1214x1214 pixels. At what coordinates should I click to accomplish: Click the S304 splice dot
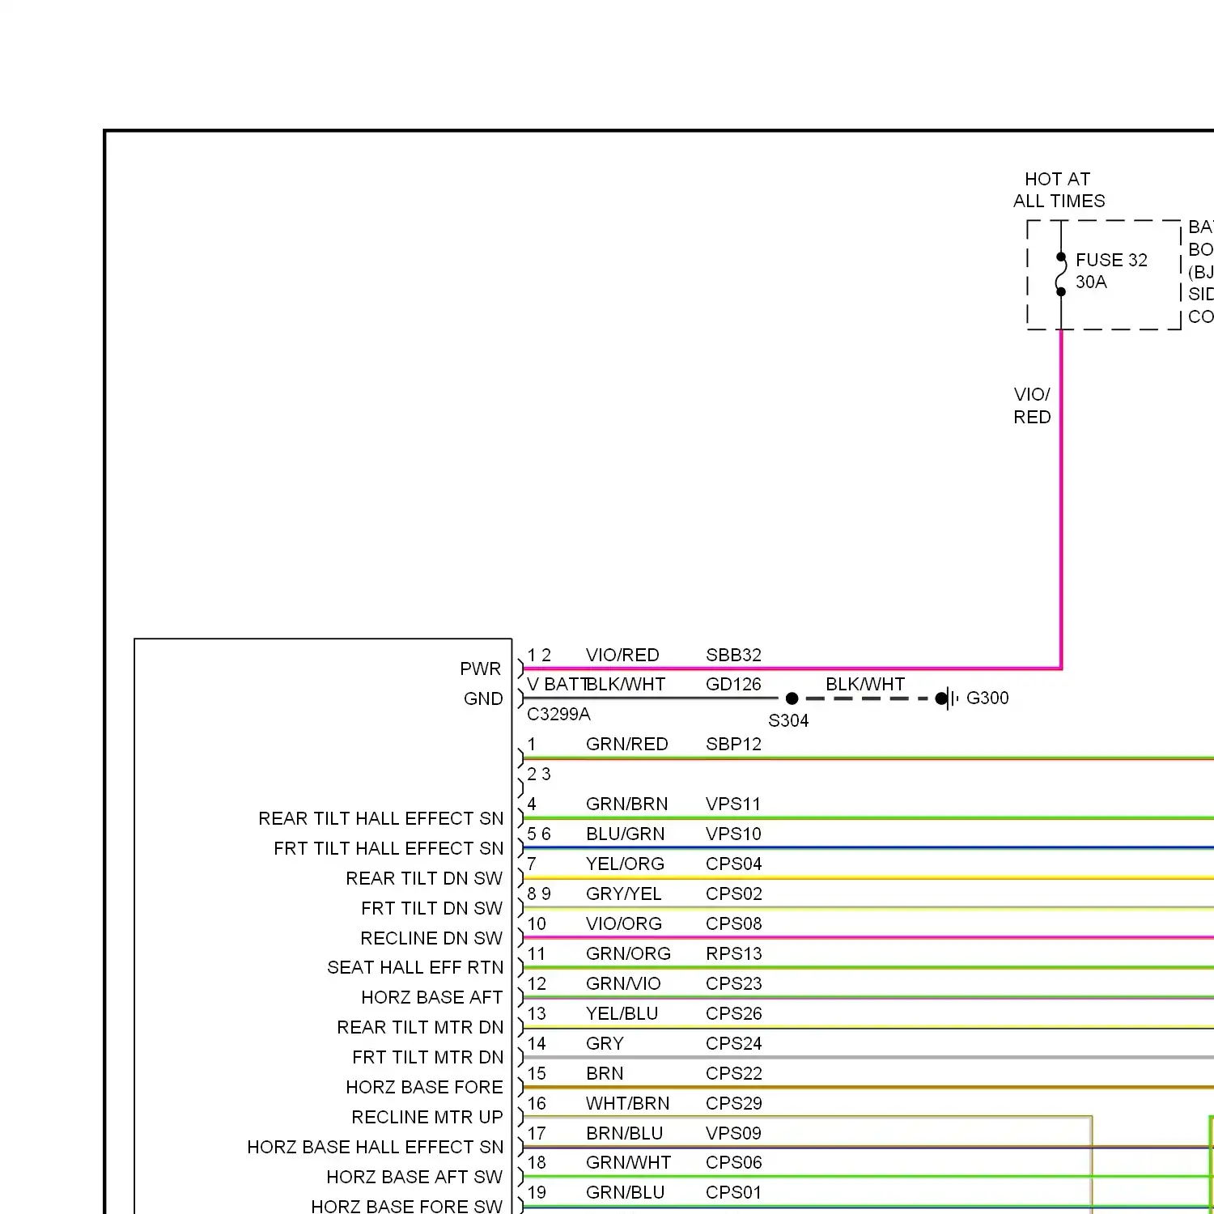(x=792, y=698)
